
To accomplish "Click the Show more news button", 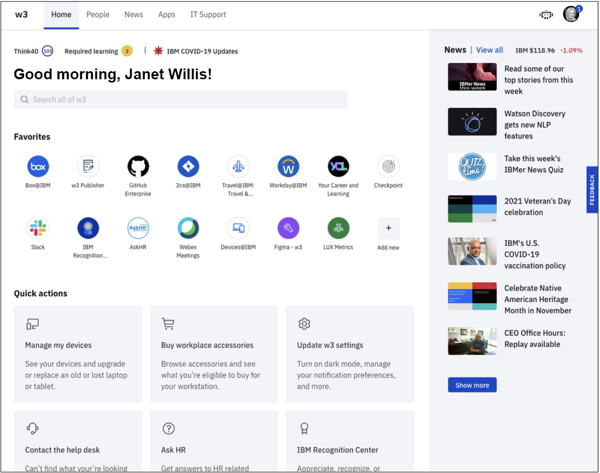I will [472, 385].
